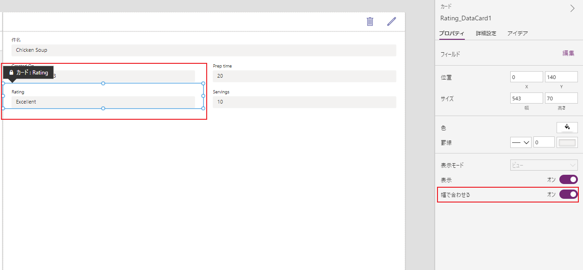583x270 pixels.
Task: Click the Prep time label
Action: click(x=222, y=66)
